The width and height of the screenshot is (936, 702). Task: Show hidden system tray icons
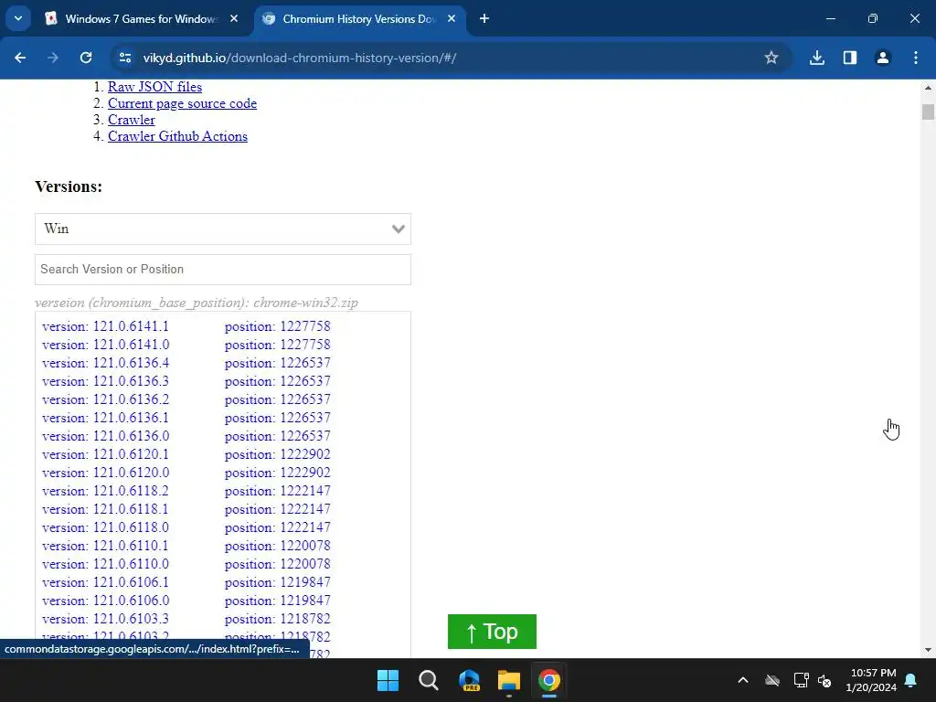742,680
